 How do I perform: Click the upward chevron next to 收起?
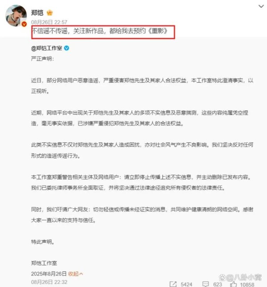81,274
